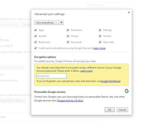Disable Open tabs syncing
This screenshot has height=123, width=164.
[x=100, y=42]
